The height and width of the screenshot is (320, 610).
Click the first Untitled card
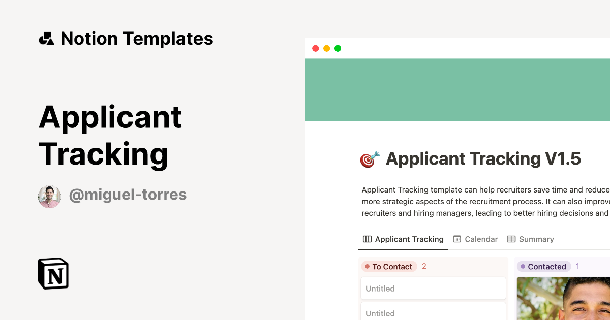coord(433,288)
